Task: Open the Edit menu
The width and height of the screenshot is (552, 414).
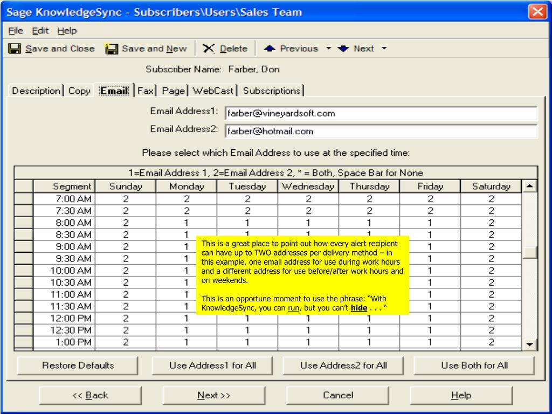Action: (x=40, y=31)
